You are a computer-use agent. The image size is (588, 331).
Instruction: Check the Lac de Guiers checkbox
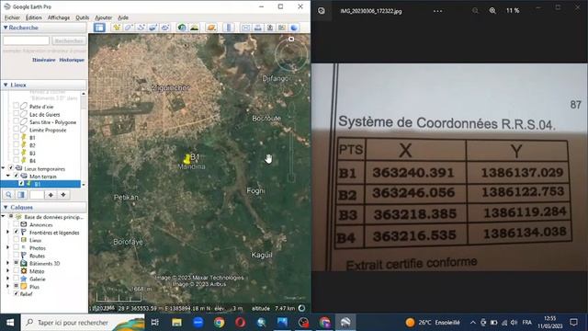(16, 114)
